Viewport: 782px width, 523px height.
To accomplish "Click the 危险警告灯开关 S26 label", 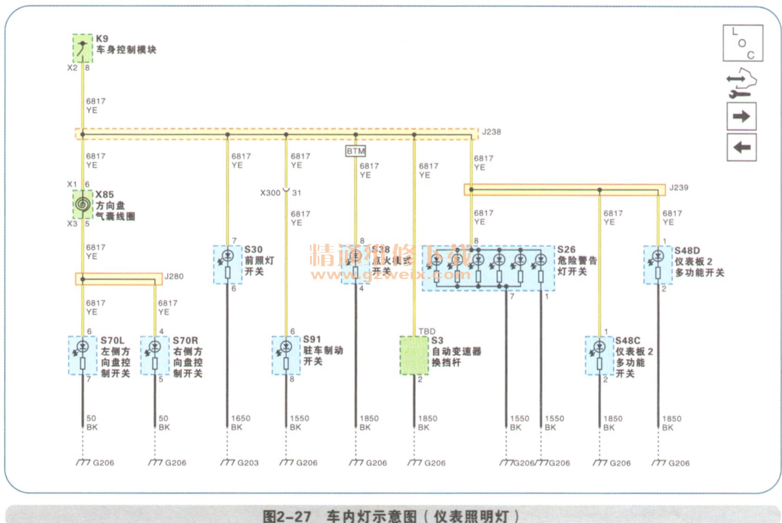I will (577, 261).
